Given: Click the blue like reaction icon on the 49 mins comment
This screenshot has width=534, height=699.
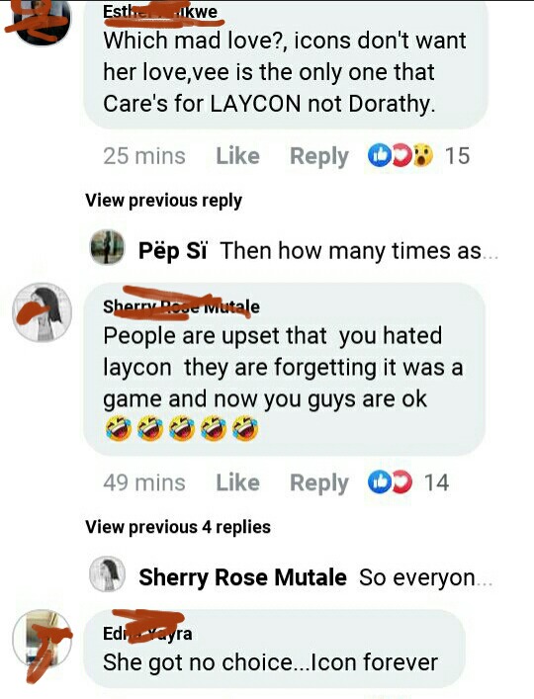Looking at the screenshot, I should [x=379, y=481].
